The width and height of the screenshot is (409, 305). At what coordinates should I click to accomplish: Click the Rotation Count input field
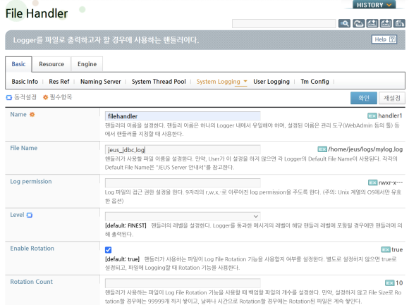183,283
